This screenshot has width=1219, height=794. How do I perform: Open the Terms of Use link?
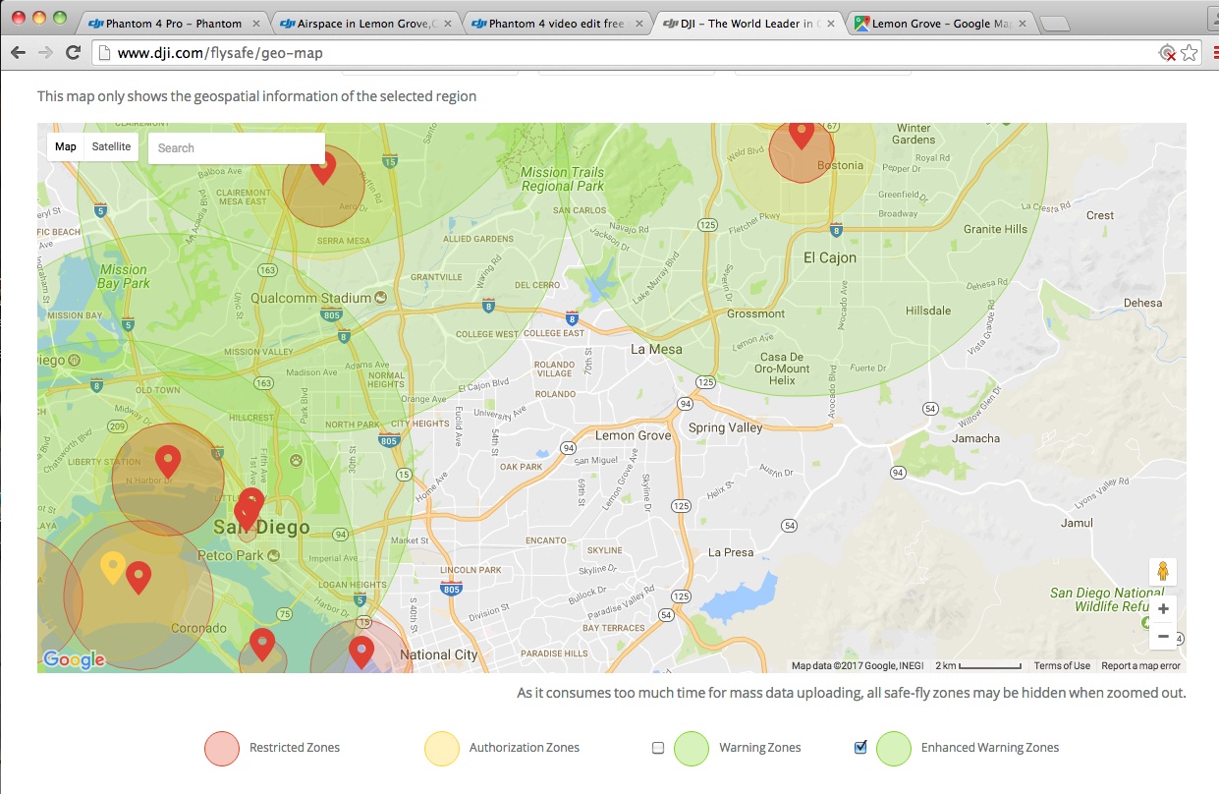1062,665
